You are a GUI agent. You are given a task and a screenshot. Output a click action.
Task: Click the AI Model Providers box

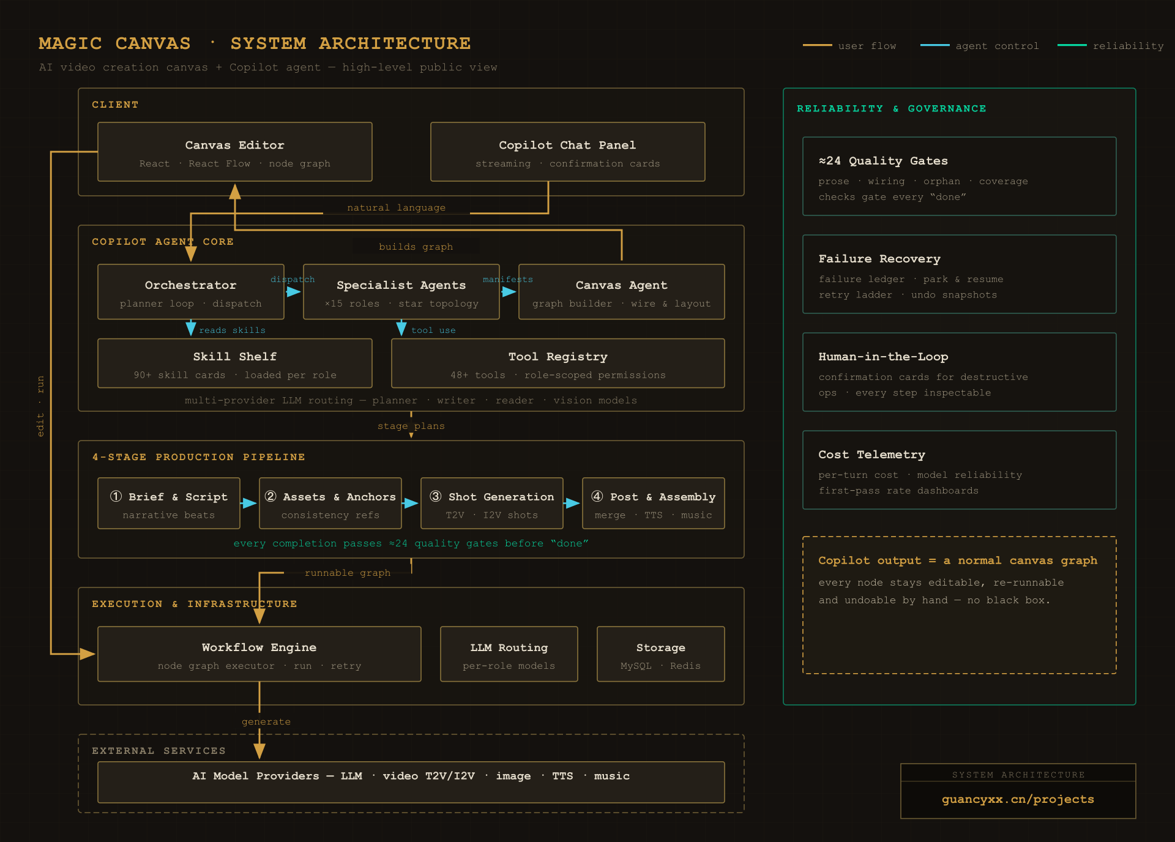click(x=411, y=782)
